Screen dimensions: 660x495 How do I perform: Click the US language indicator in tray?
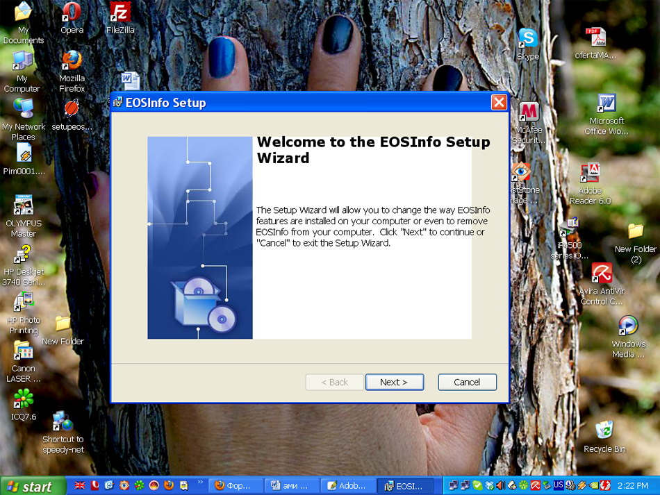click(559, 485)
